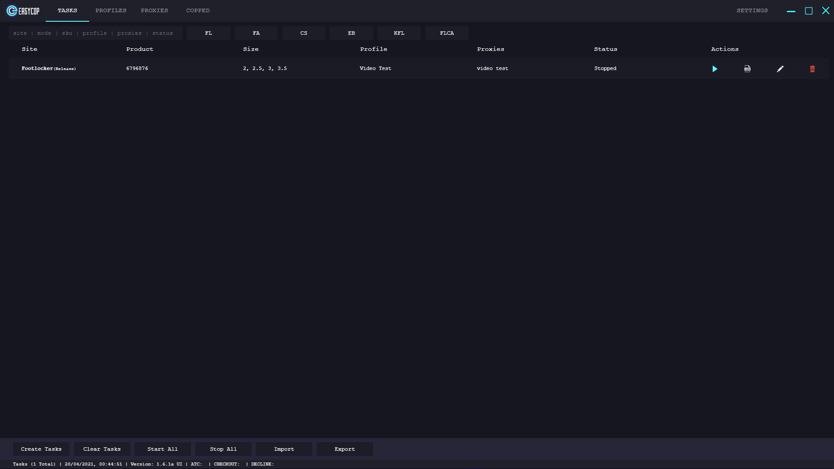Maximize the EasyCop window

click(x=808, y=11)
